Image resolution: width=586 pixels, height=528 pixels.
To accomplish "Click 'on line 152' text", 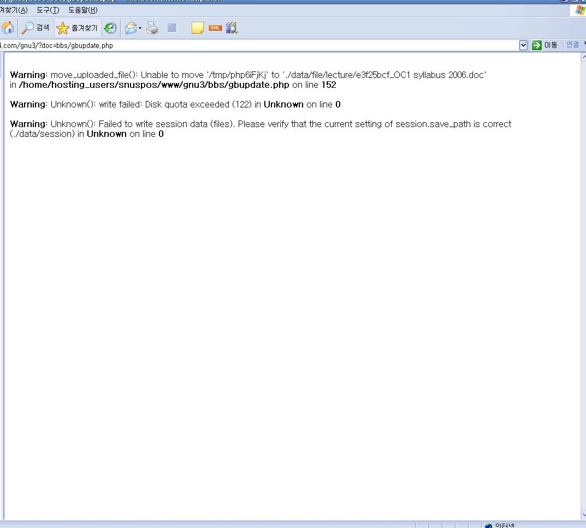I will (x=314, y=85).
